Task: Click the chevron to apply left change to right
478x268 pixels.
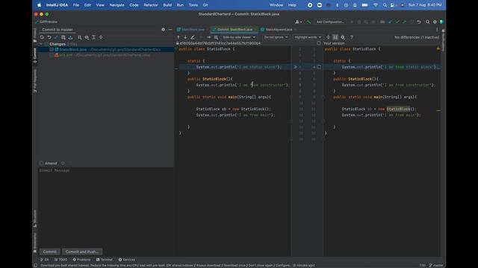Action: (296, 67)
